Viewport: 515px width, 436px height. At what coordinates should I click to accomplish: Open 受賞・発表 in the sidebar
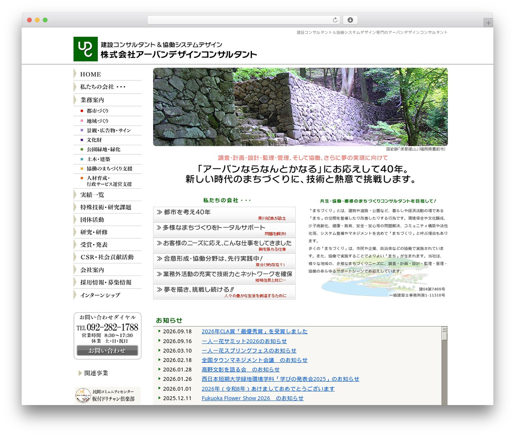pos(107,245)
